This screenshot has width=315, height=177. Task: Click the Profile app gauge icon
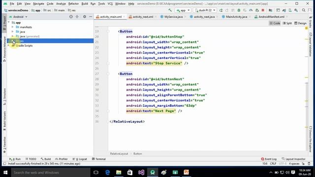251,10
